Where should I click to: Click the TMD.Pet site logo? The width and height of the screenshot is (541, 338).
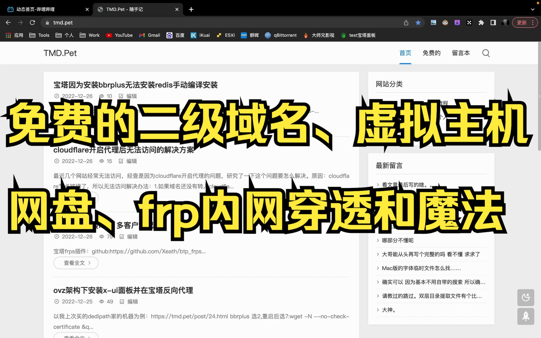[60, 53]
